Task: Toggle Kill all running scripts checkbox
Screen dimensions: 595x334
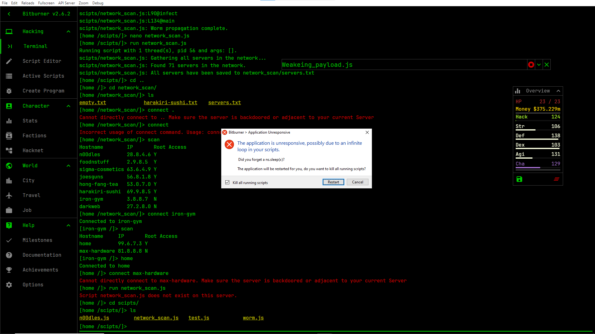Action: (x=228, y=182)
